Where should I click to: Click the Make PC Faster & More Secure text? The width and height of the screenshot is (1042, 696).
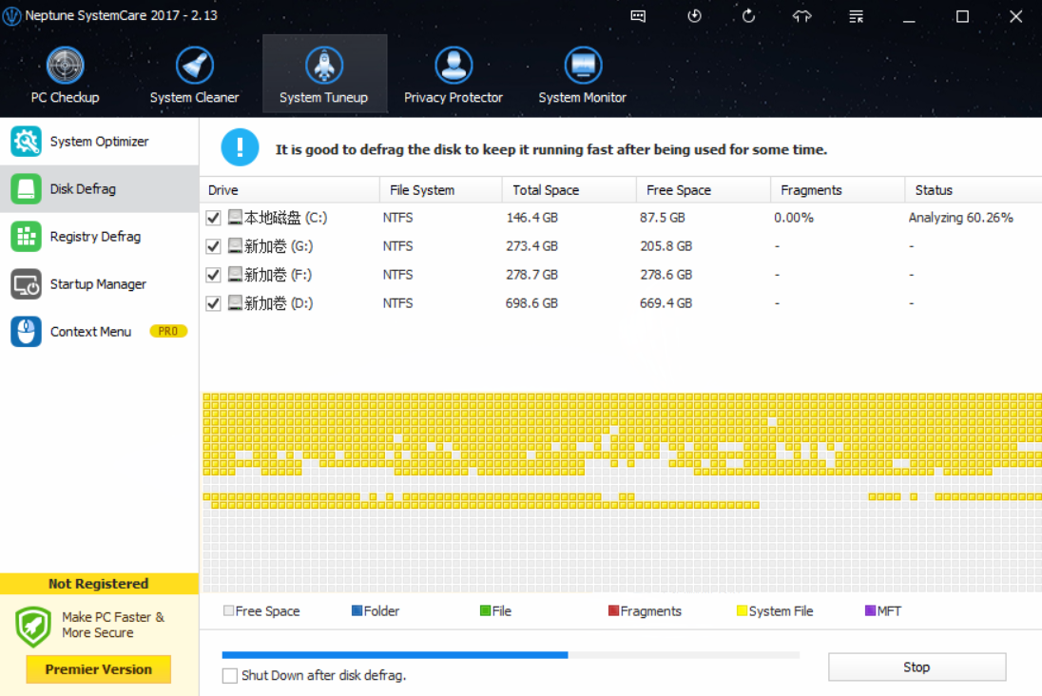[113, 625]
